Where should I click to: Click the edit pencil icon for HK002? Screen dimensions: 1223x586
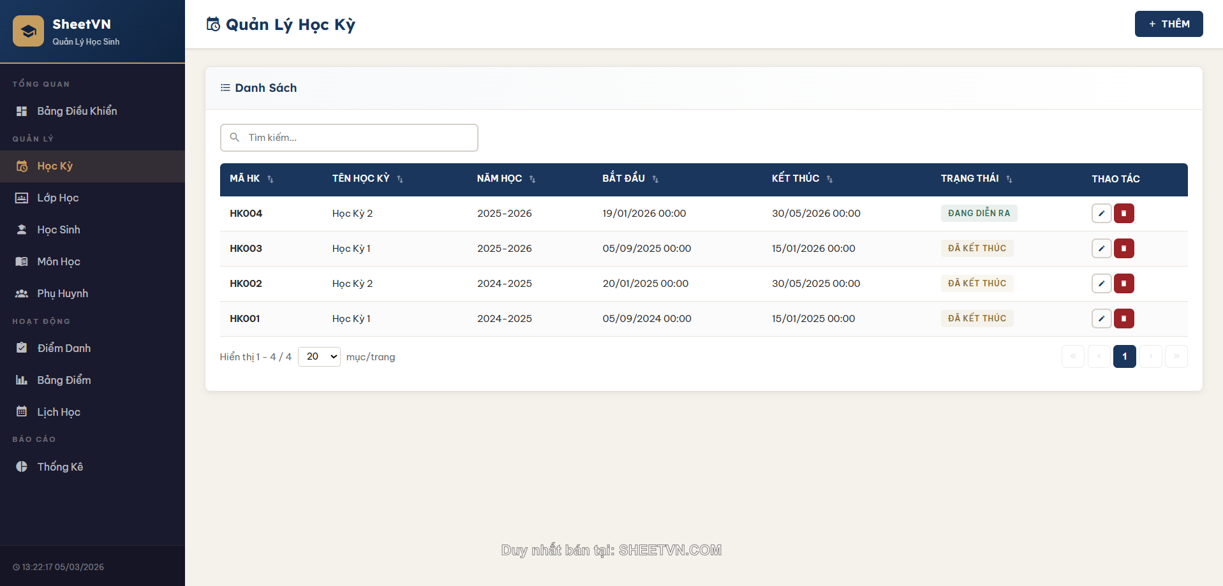point(1101,284)
